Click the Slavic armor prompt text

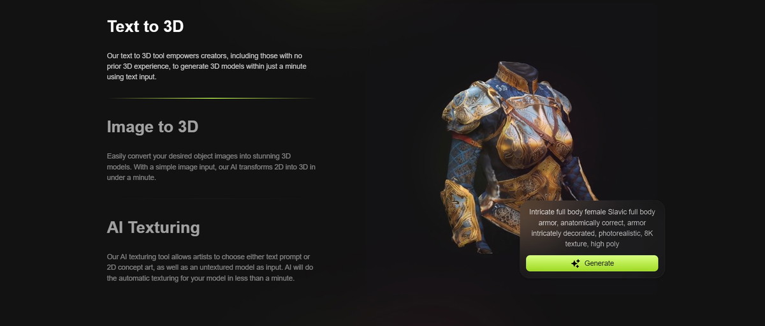click(x=592, y=227)
